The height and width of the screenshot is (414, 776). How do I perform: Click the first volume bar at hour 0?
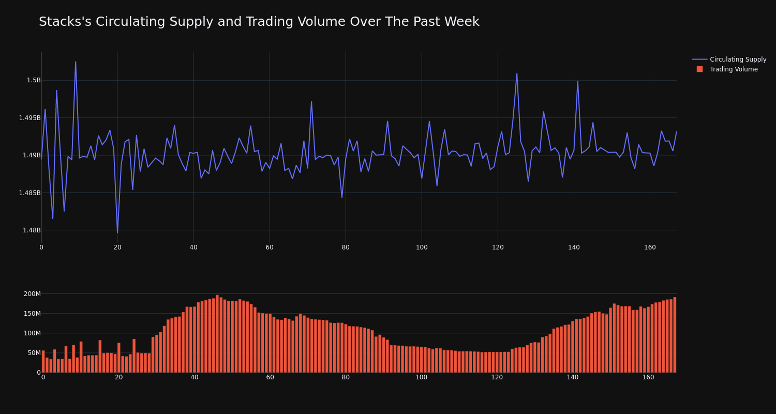tap(43, 361)
